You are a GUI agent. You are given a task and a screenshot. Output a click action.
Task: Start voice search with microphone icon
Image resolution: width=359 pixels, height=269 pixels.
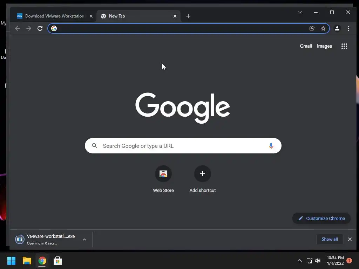coord(271,146)
